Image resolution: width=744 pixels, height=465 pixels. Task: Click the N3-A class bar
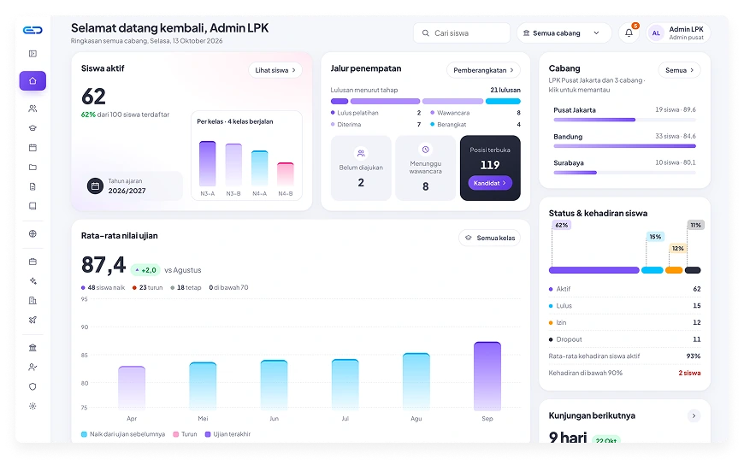[207, 164]
